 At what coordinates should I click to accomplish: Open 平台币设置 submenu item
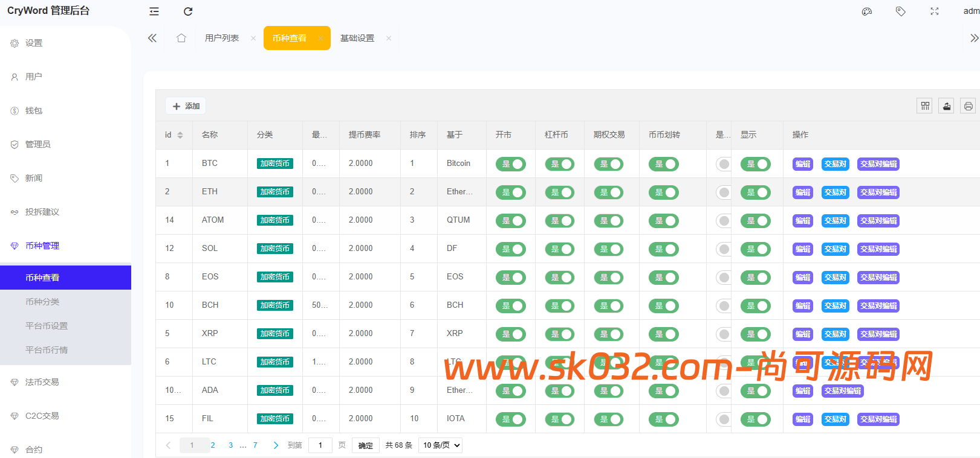[47, 326]
